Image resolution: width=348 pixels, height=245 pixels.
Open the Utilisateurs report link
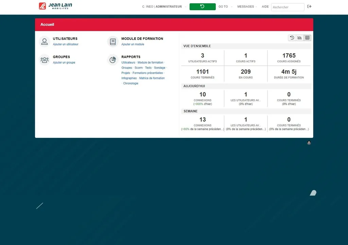[128, 62]
